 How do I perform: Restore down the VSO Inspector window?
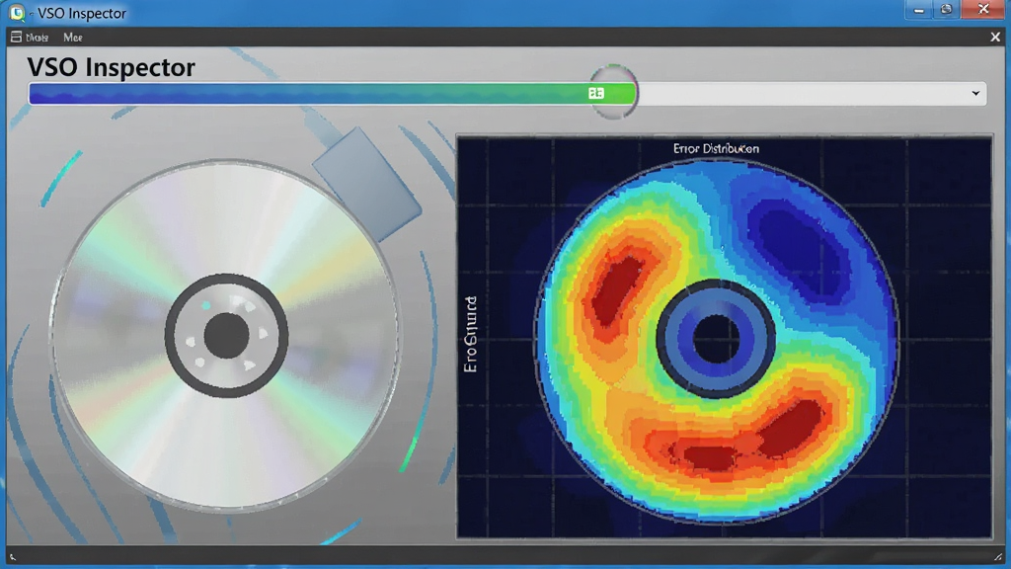pyautogui.click(x=946, y=10)
